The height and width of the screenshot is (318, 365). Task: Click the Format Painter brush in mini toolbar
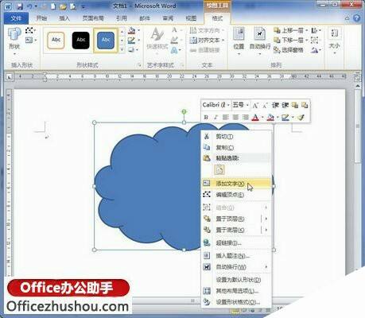(x=301, y=117)
